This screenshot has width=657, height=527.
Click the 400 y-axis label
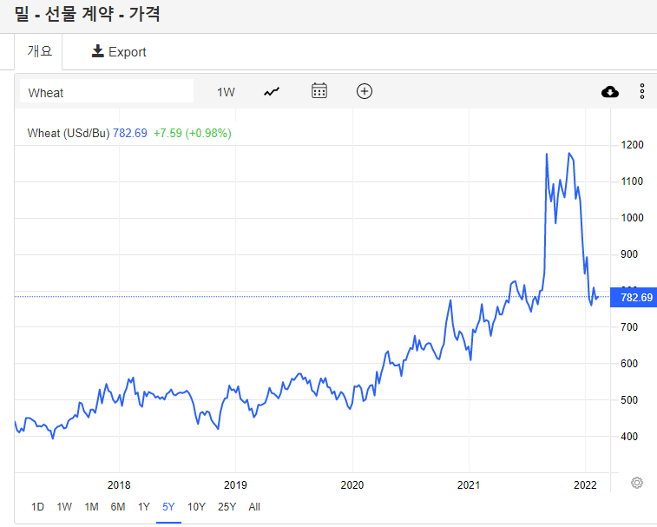pos(629,437)
